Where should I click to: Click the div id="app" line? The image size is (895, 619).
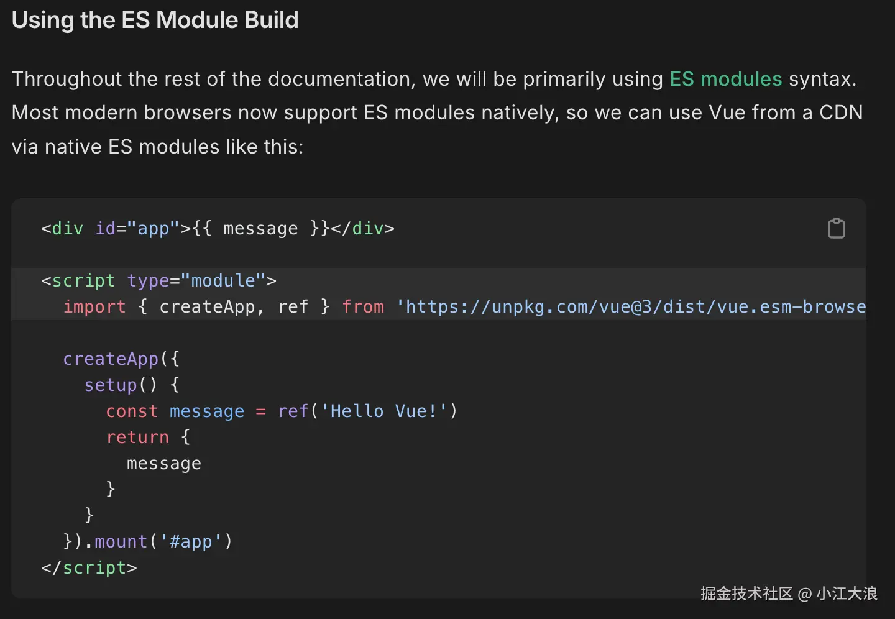pos(218,228)
